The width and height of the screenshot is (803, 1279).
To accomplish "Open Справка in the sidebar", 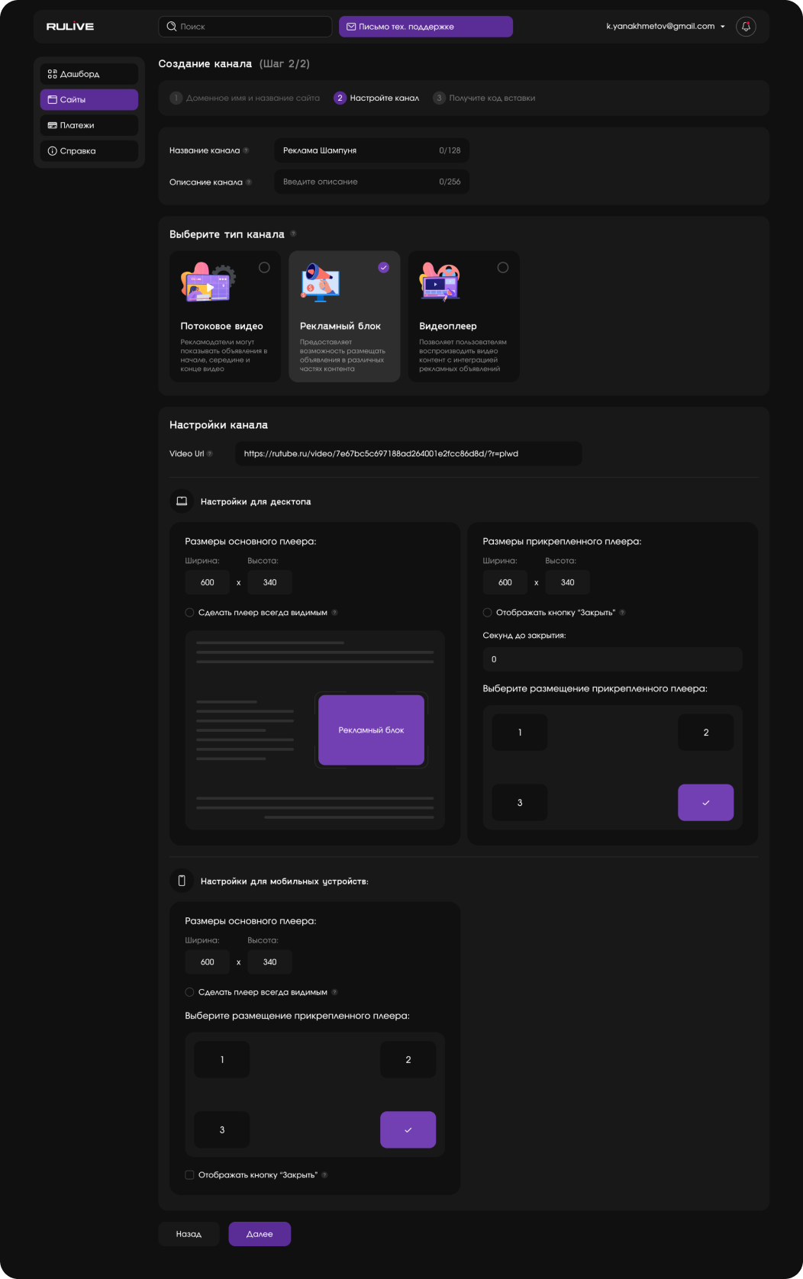I will [89, 151].
